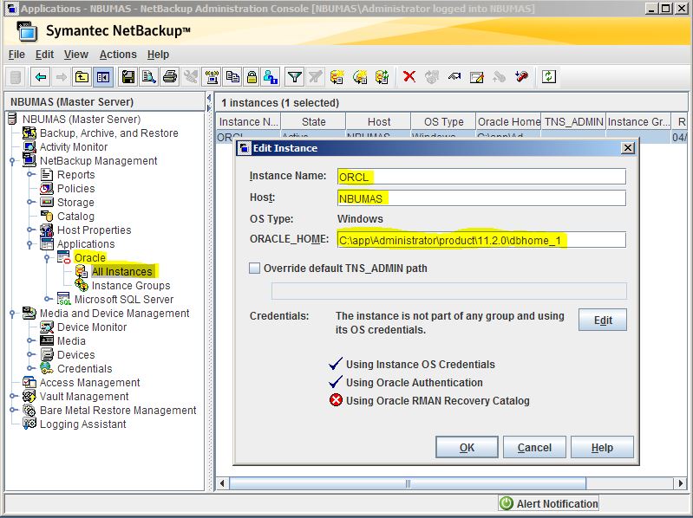Screen dimensions: 693x518
Task: Expand the Reports node
Action: (x=29, y=175)
